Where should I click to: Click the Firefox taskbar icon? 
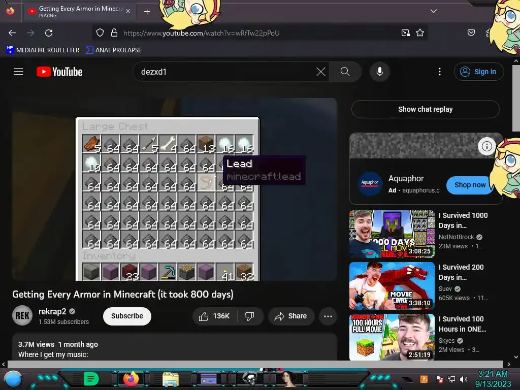[131, 379]
